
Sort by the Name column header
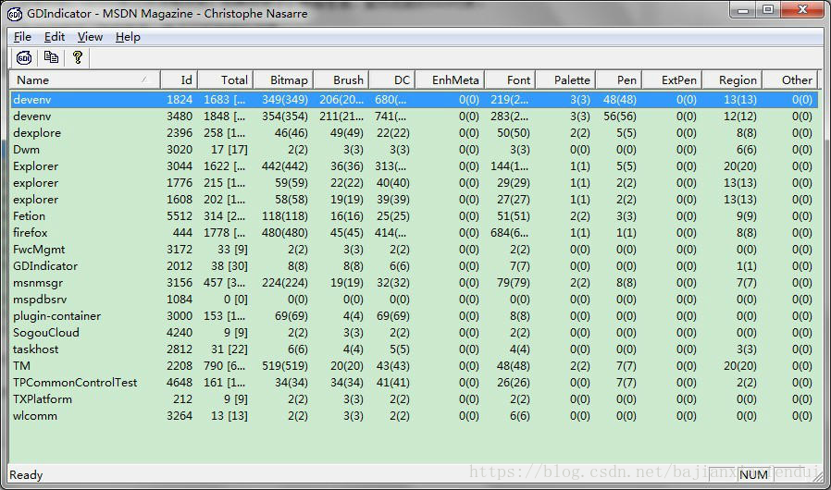coord(85,80)
